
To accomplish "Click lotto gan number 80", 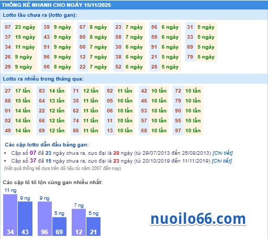I will coord(83,37).
